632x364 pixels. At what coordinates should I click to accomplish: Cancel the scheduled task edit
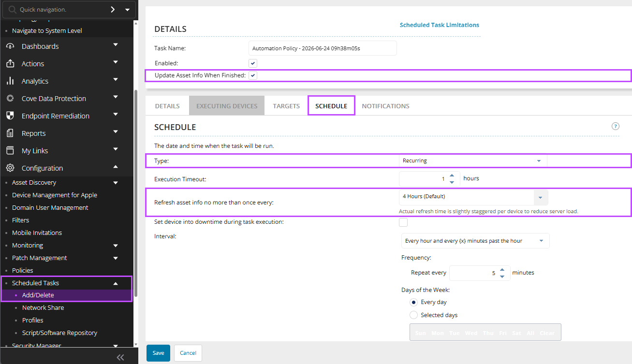[x=188, y=353]
